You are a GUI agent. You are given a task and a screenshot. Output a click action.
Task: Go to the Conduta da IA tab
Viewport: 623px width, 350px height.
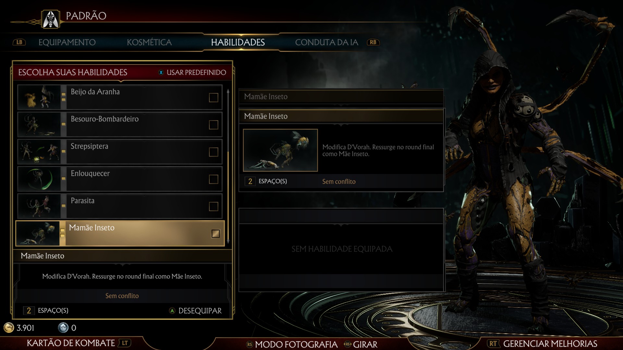(x=326, y=42)
